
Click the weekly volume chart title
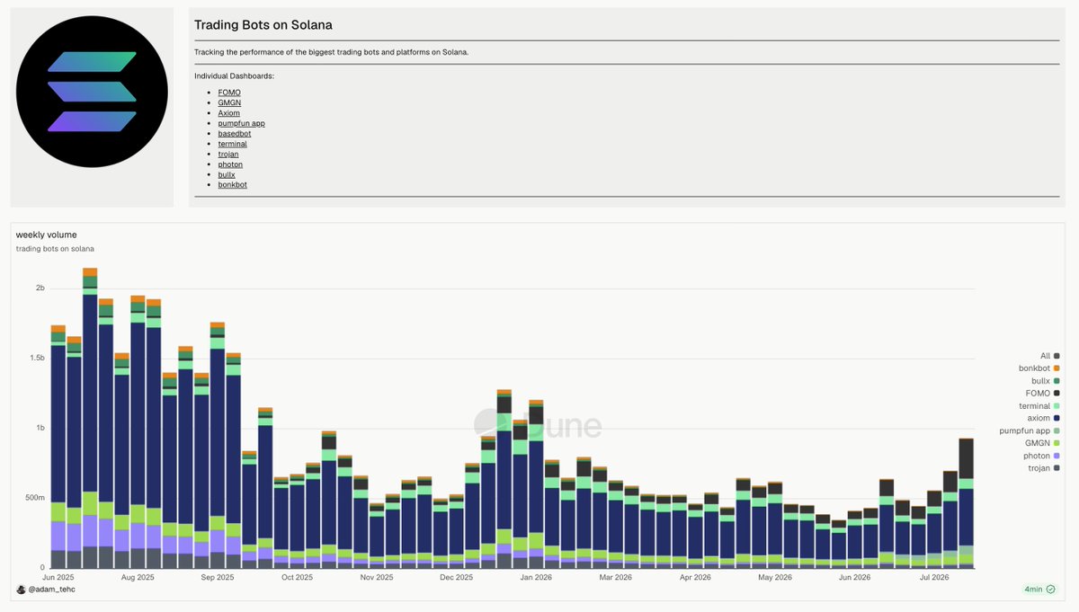point(46,235)
